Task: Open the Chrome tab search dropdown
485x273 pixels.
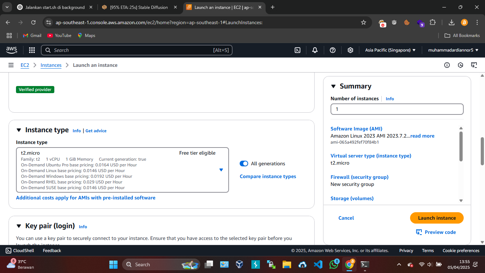Action: (x=7, y=7)
